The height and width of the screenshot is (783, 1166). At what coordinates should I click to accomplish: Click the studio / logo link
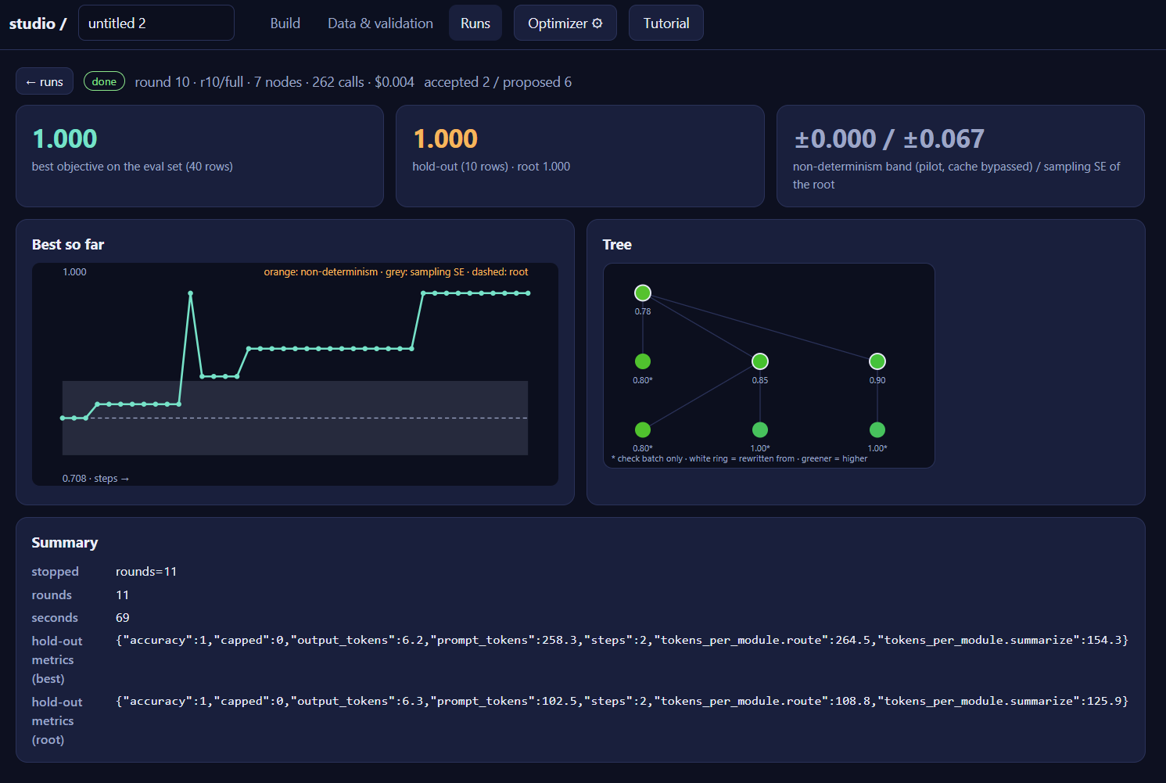(38, 23)
